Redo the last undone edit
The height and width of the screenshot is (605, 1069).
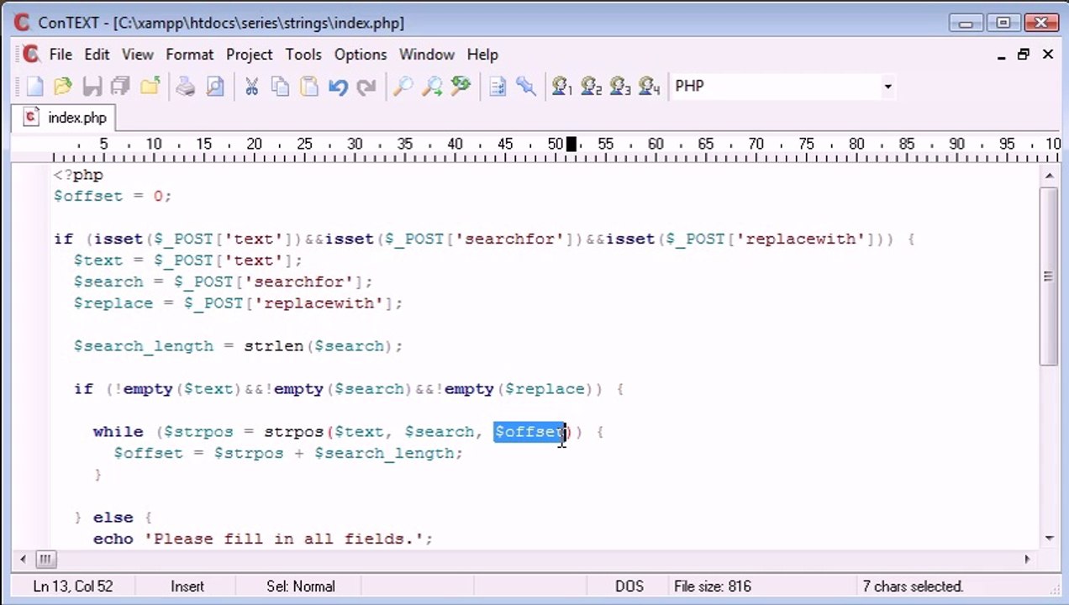pyautogui.click(x=366, y=86)
